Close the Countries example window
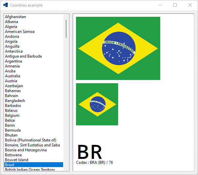Viewport: 198px width, 175px height. pos(190,5)
